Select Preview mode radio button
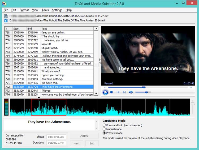The width and height of the screenshot is (199, 150). [104, 133]
